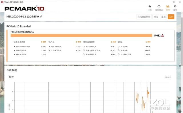The height and width of the screenshot is (113, 183).
Task: Click the red warning triangle beside 5 052
Action: tap(162, 36)
